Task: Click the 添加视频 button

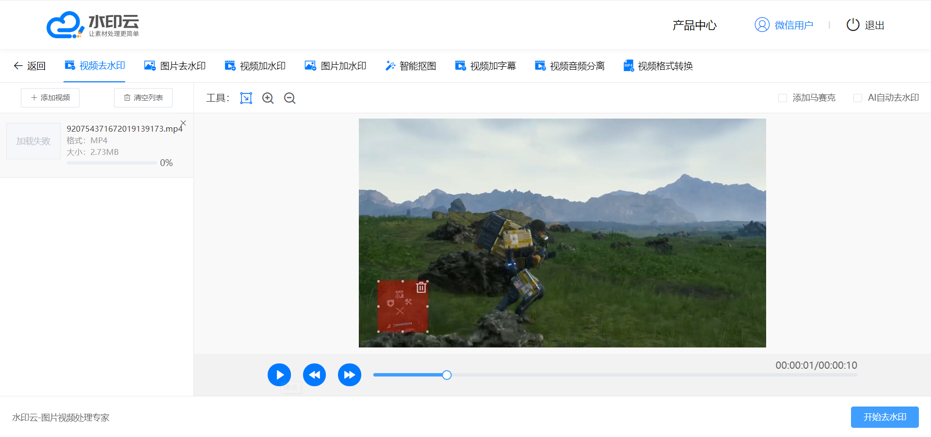Action: [50, 98]
